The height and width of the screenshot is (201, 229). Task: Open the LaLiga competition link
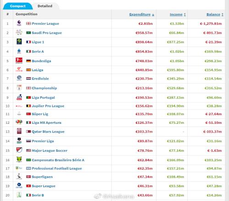pos(38,70)
